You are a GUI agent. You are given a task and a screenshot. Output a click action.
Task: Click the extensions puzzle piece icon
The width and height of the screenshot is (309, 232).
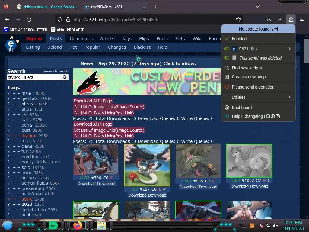coord(291,19)
